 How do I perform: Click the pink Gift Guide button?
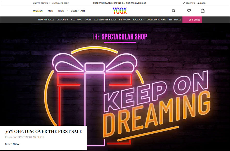pyautogui.click(x=192, y=20)
